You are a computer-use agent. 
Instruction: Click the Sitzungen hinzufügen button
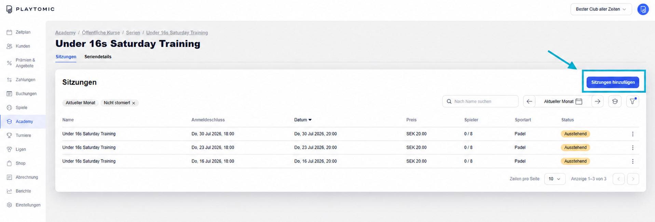tap(613, 82)
